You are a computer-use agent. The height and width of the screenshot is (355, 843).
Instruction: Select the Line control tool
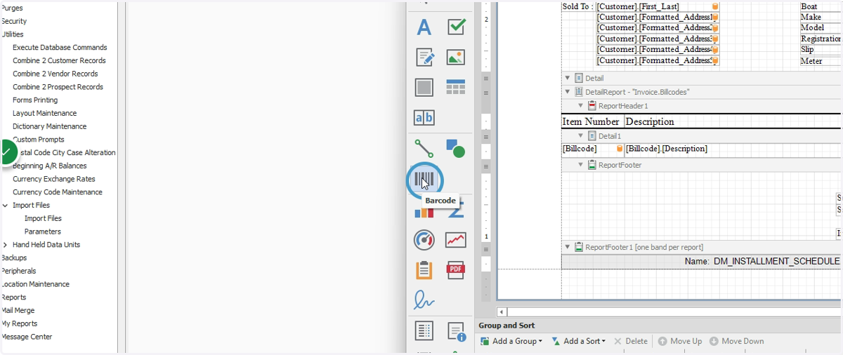[424, 148]
